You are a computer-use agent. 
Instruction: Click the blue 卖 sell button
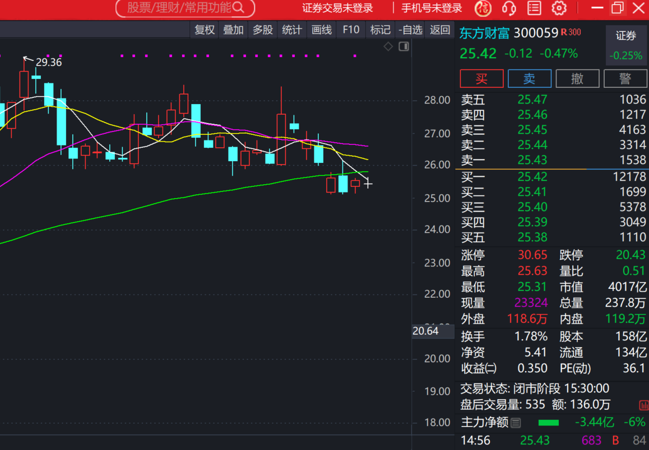[x=530, y=78]
